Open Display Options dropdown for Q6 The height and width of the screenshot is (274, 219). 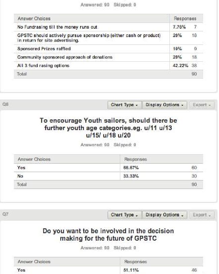click(164, 105)
